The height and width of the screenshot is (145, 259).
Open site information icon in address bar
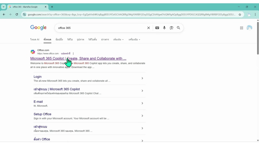25,14
